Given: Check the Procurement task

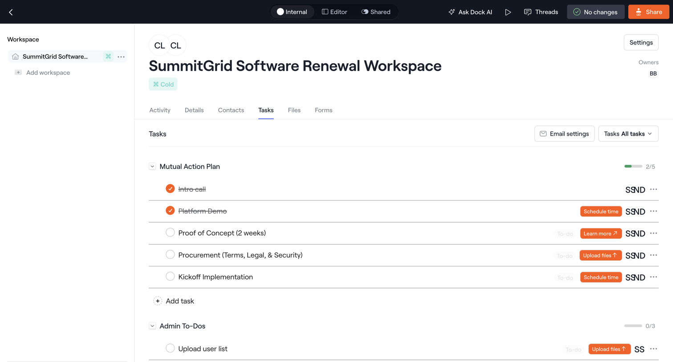Looking at the screenshot, I should (x=170, y=254).
